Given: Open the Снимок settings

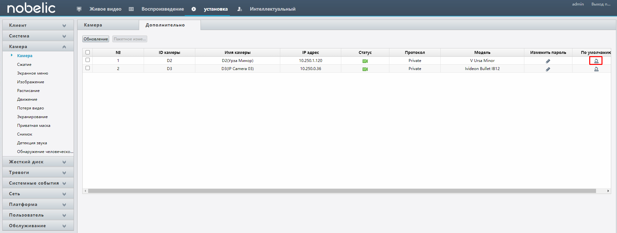Looking at the screenshot, I should pyautogui.click(x=25, y=134).
